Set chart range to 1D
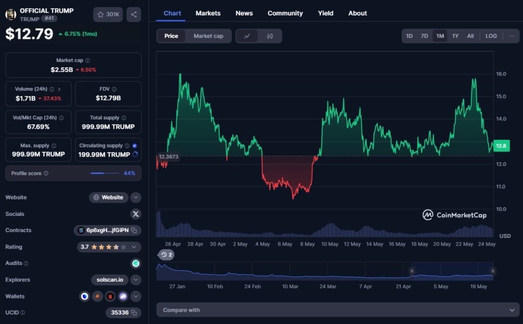This screenshot has height=324, width=523. click(409, 36)
